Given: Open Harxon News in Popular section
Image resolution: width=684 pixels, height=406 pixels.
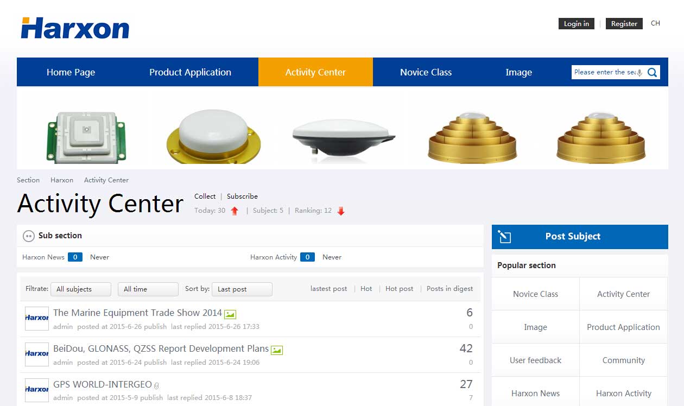Looking at the screenshot, I should (535, 394).
